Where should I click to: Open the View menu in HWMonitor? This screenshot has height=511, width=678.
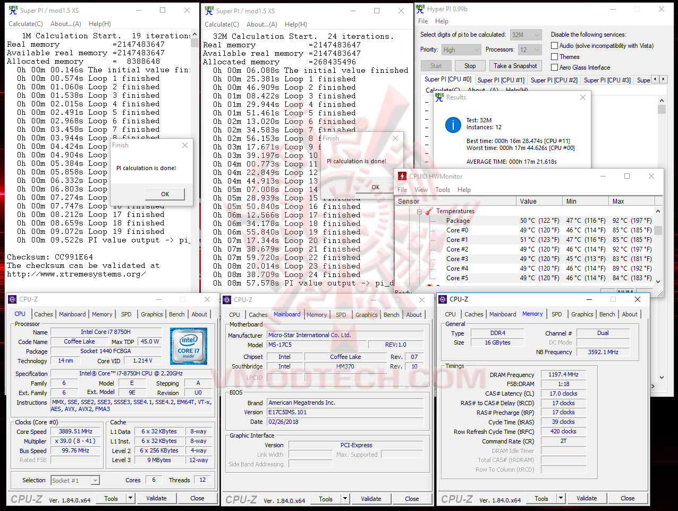click(421, 190)
